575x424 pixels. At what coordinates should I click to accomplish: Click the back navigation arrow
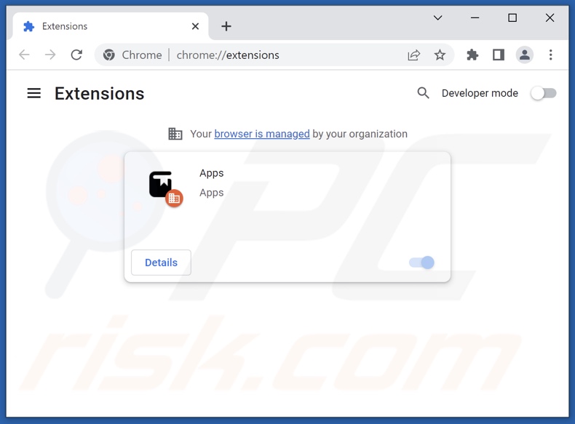pos(24,55)
